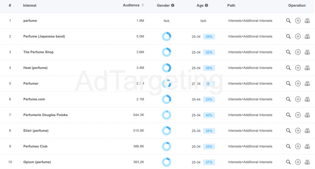Click gender donut chart for The Perfume Shop
315x169 pixels.
pos(166,52)
